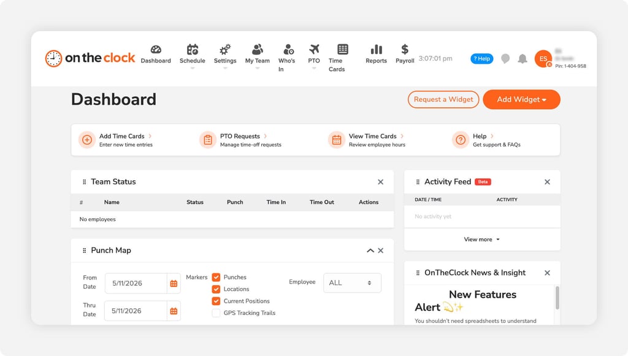Screen dimensions: 628x356
Task: Open the Who's In icon
Action: [288, 50]
